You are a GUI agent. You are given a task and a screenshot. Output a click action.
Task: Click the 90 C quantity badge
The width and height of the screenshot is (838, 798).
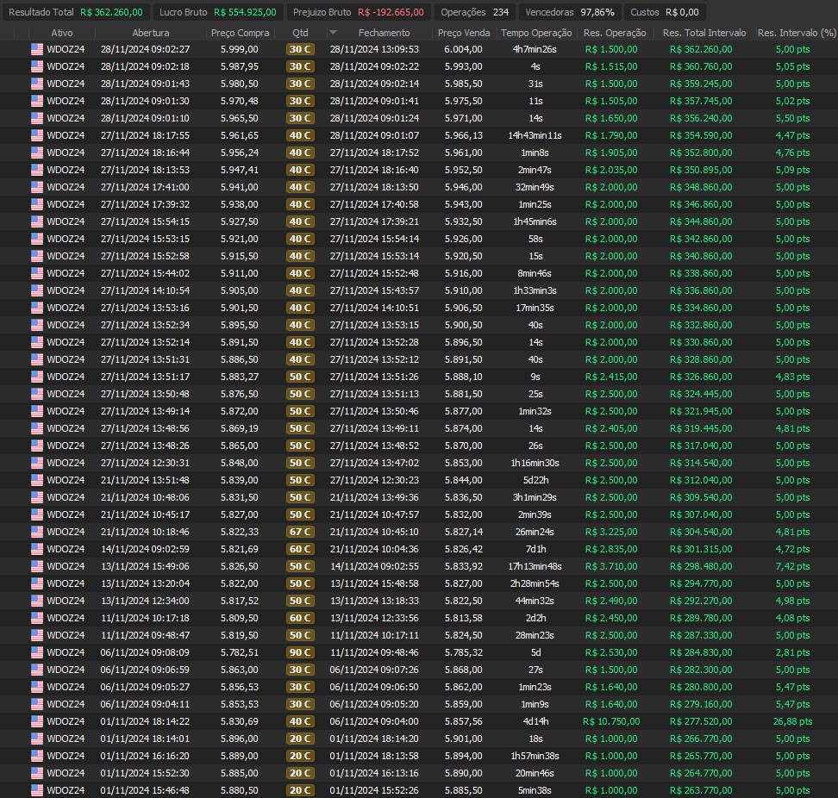pos(300,652)
